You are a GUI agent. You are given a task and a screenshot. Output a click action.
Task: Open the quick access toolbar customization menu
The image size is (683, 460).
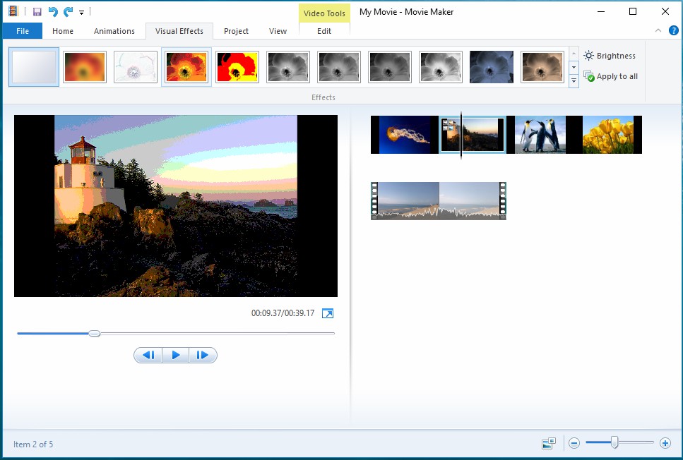tap(81, 12)
